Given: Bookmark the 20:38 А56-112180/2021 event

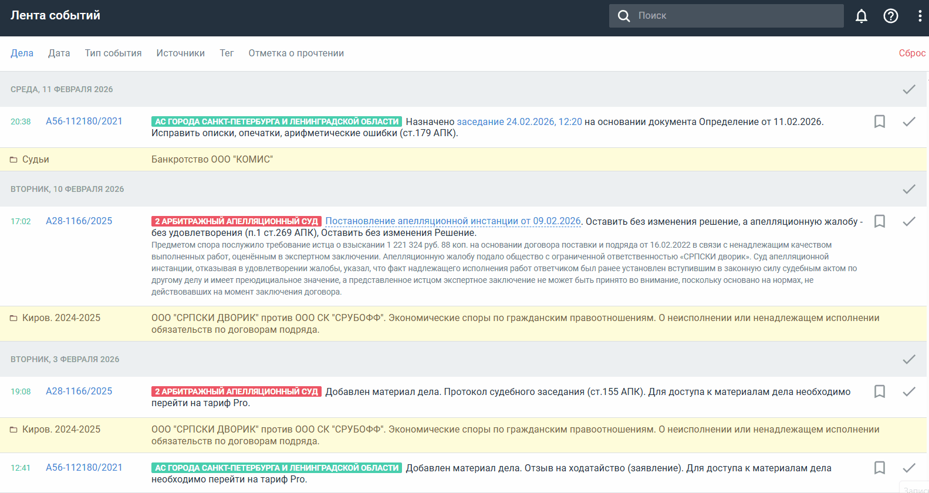Looking at the screenshot, I should 879,121.
